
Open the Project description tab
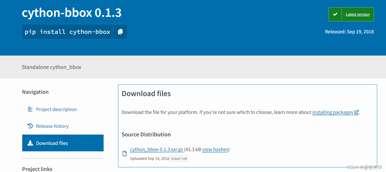pos(56,109)
